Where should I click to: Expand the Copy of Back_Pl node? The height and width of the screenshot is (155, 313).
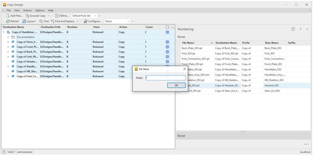coord(8,52)
